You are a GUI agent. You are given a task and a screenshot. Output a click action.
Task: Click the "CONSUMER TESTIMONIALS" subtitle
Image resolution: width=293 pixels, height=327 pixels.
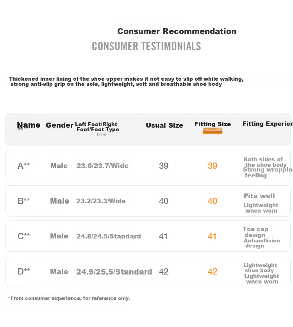point(146,46)
